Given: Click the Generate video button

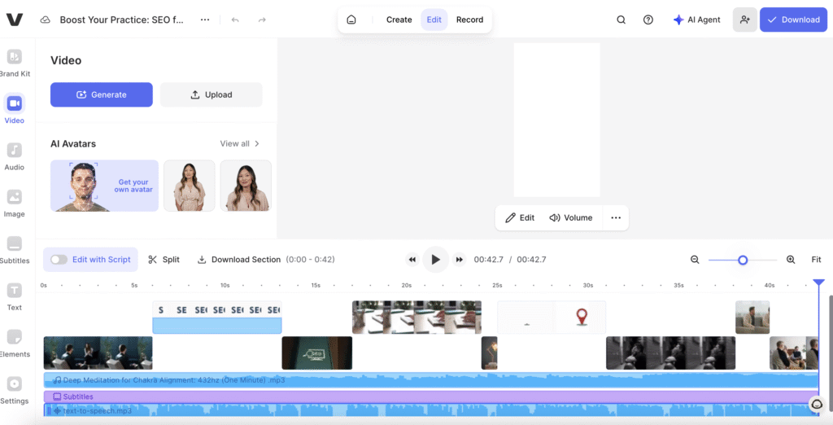Looking at the screenshot, I should pyautogui.click(x=102, y=94).
